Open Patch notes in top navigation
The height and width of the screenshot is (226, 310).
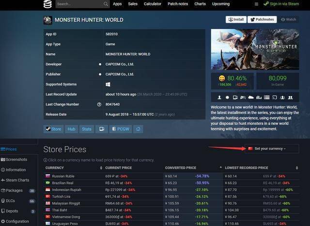[x=178, y=4]
